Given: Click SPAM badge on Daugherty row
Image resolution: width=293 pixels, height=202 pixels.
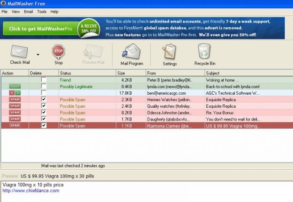Looking at the screenshot, I should pyautogui.click(x=15, y=119).
